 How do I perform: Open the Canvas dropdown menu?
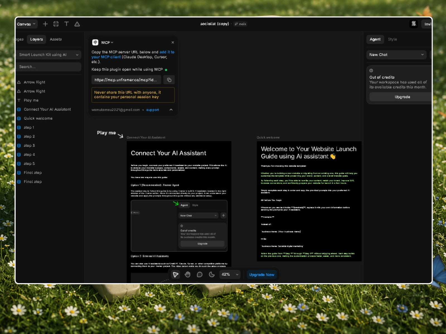[x=26, y=24]
